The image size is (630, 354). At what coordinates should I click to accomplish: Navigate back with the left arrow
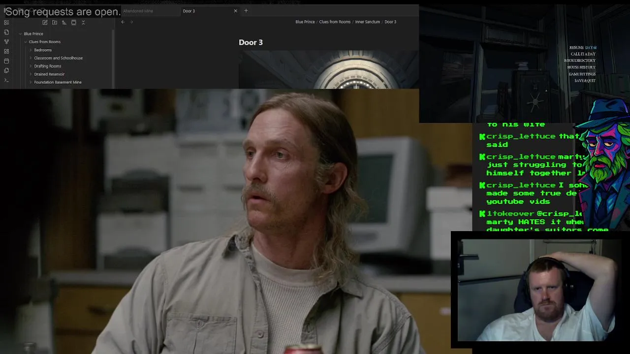(123, 22)
